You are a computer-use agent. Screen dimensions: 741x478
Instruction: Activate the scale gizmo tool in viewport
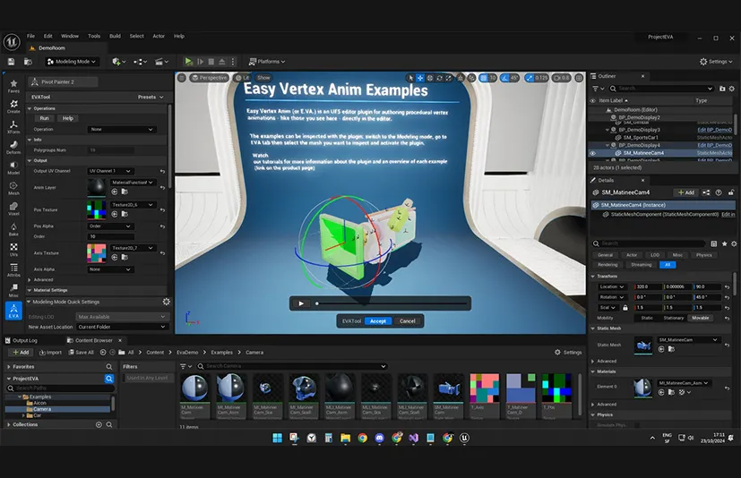pos(449,78)
